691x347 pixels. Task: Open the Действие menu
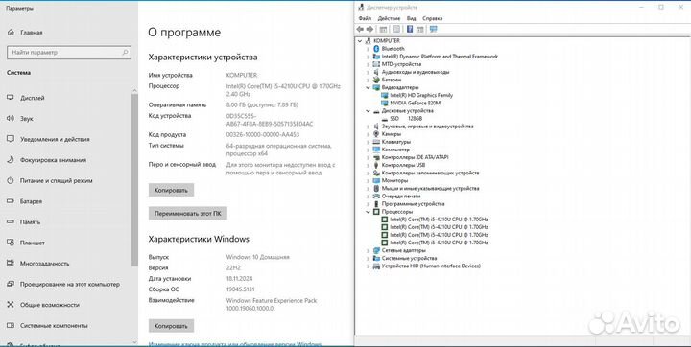389,18
